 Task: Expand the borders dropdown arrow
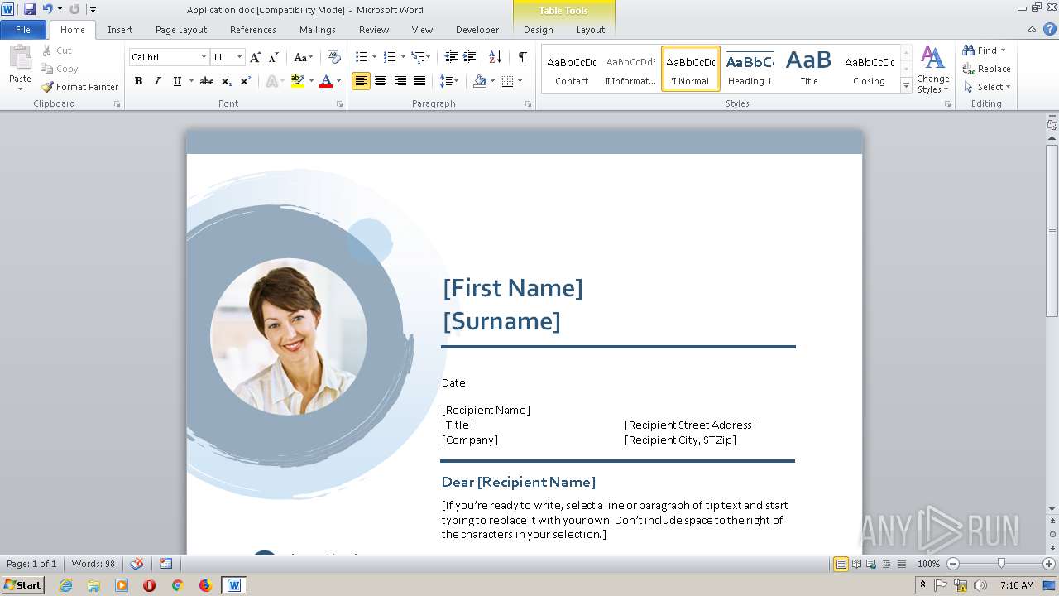[x=519, y=81]
